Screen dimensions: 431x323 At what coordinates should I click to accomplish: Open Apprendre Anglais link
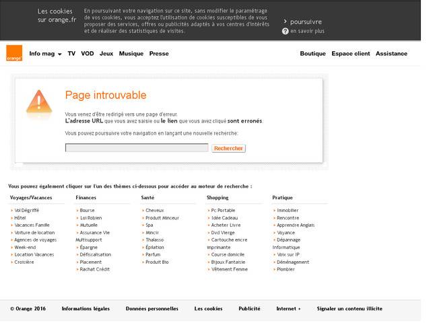pos(296,225)
